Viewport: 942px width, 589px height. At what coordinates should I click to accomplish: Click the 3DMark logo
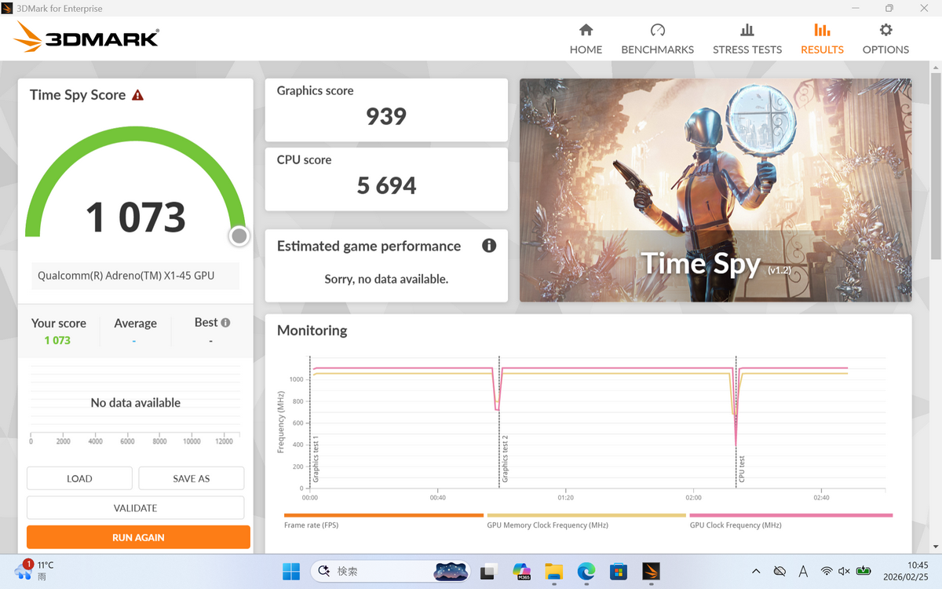[86, 38]
